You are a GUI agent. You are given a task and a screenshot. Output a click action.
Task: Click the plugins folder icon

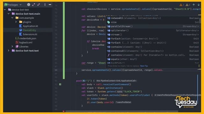[x=20, y=22]
